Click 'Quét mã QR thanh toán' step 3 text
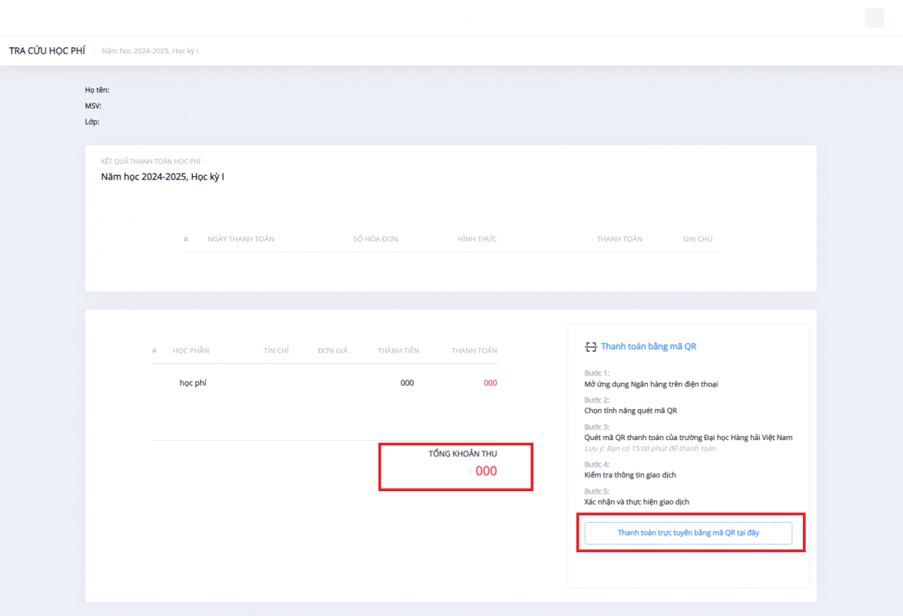903x616 pixels. [688, 437]
